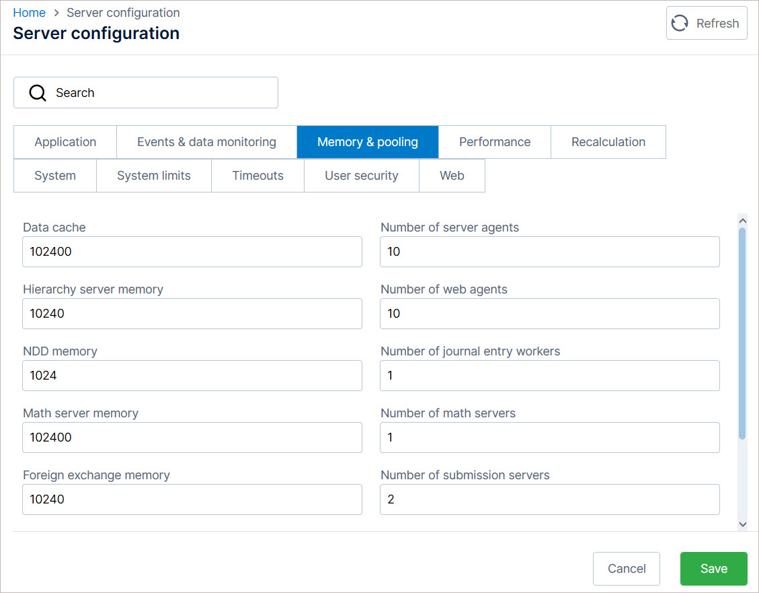Open the User security tab
This screenshot has height=593, width=759.
point(362,175)
